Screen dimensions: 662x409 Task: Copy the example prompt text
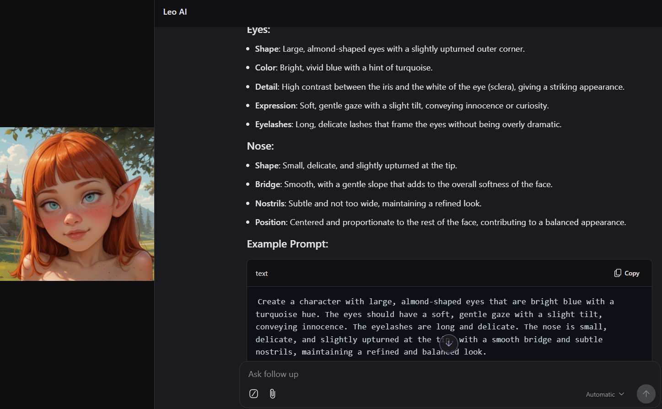click(x=627, y=273)
